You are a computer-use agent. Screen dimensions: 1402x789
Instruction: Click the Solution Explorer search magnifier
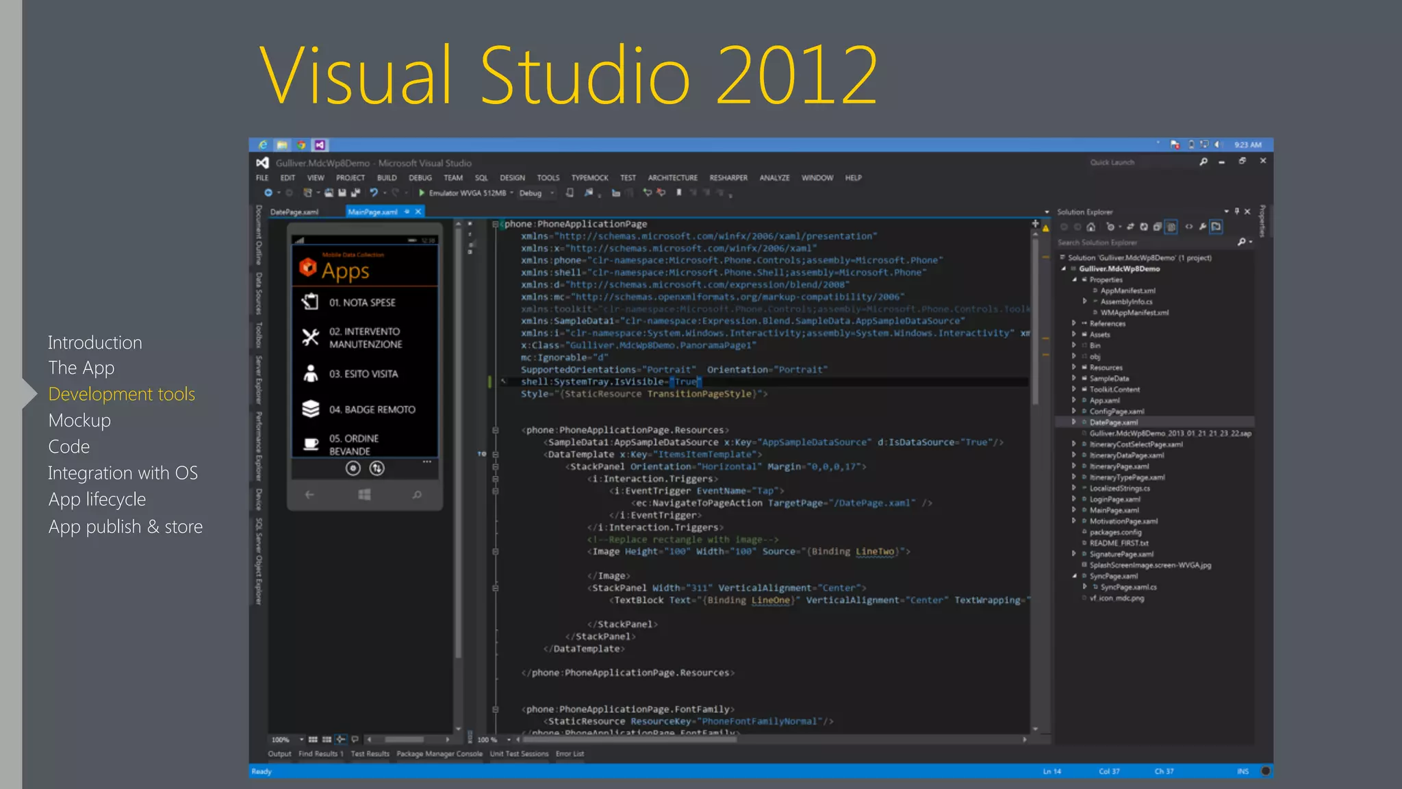tap(1242, 242)
